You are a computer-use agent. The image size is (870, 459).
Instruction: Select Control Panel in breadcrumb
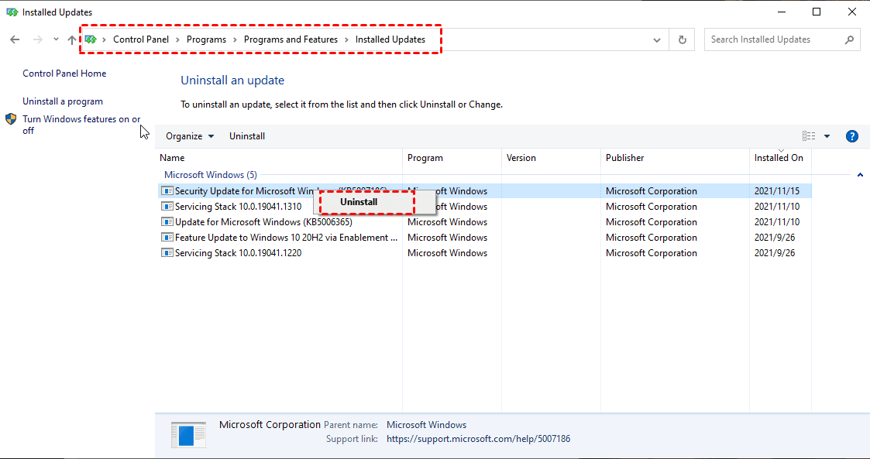click(x=141, y=39)
